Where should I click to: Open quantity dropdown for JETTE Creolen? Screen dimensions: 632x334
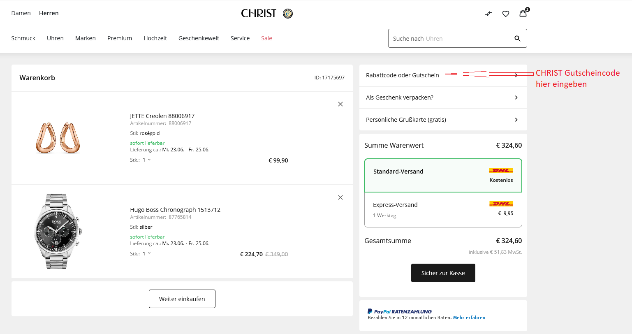tap(146, 160)
